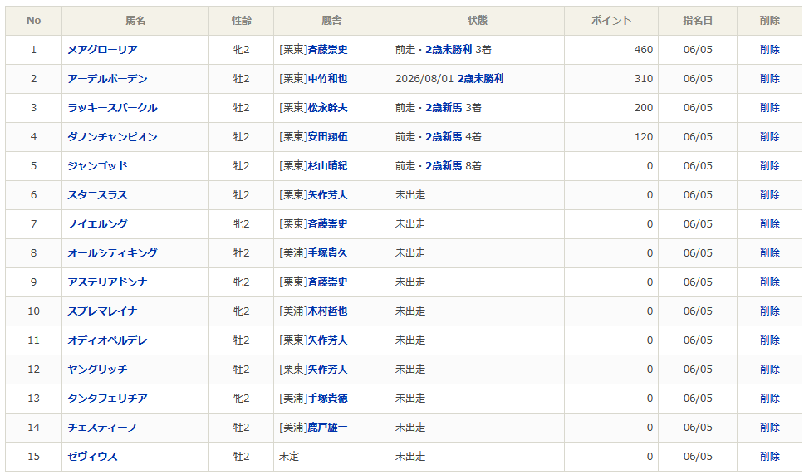Open trainer 矢作芳人 in スタニスラス row

click(x=327, y=194)
